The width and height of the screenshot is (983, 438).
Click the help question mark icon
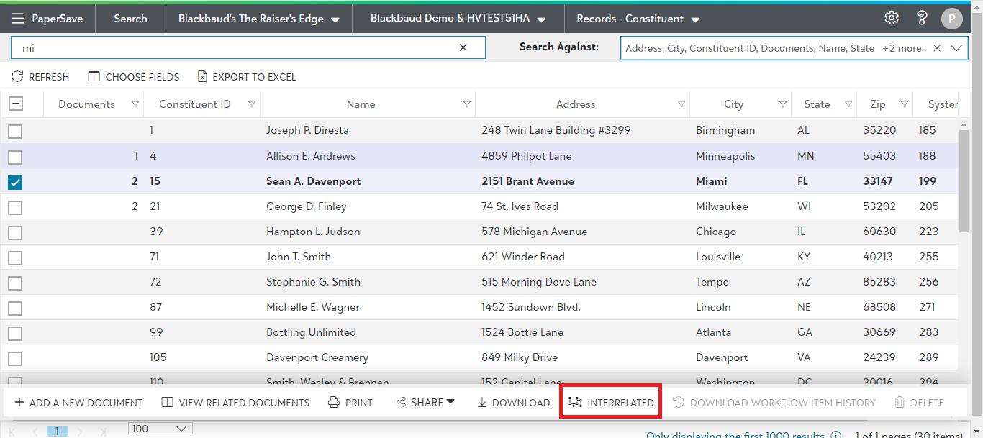922,18
